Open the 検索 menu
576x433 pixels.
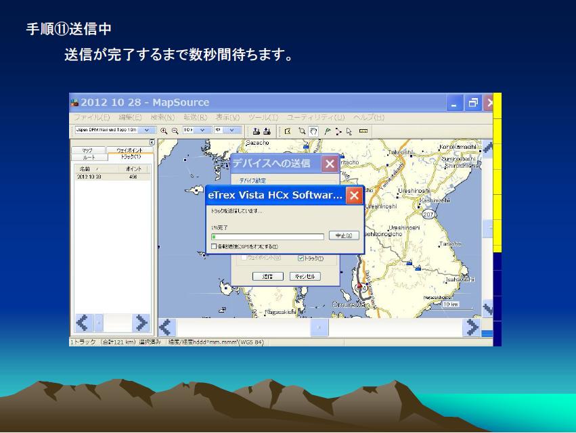pos(162,117)
